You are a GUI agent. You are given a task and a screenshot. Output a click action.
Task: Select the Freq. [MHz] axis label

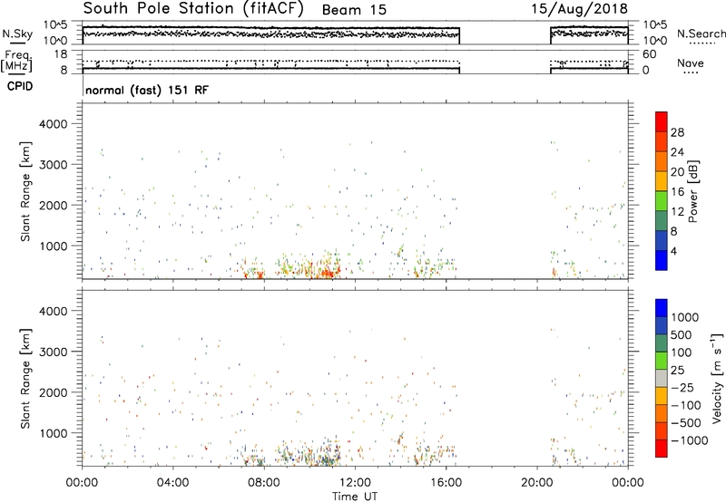[16, 61]
